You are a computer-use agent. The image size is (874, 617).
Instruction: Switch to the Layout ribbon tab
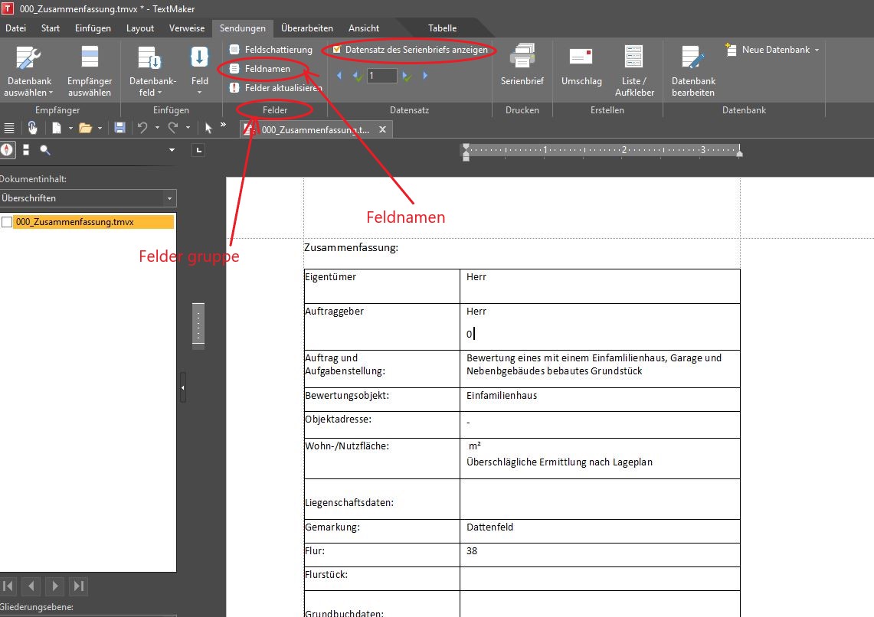click(140, 28)
